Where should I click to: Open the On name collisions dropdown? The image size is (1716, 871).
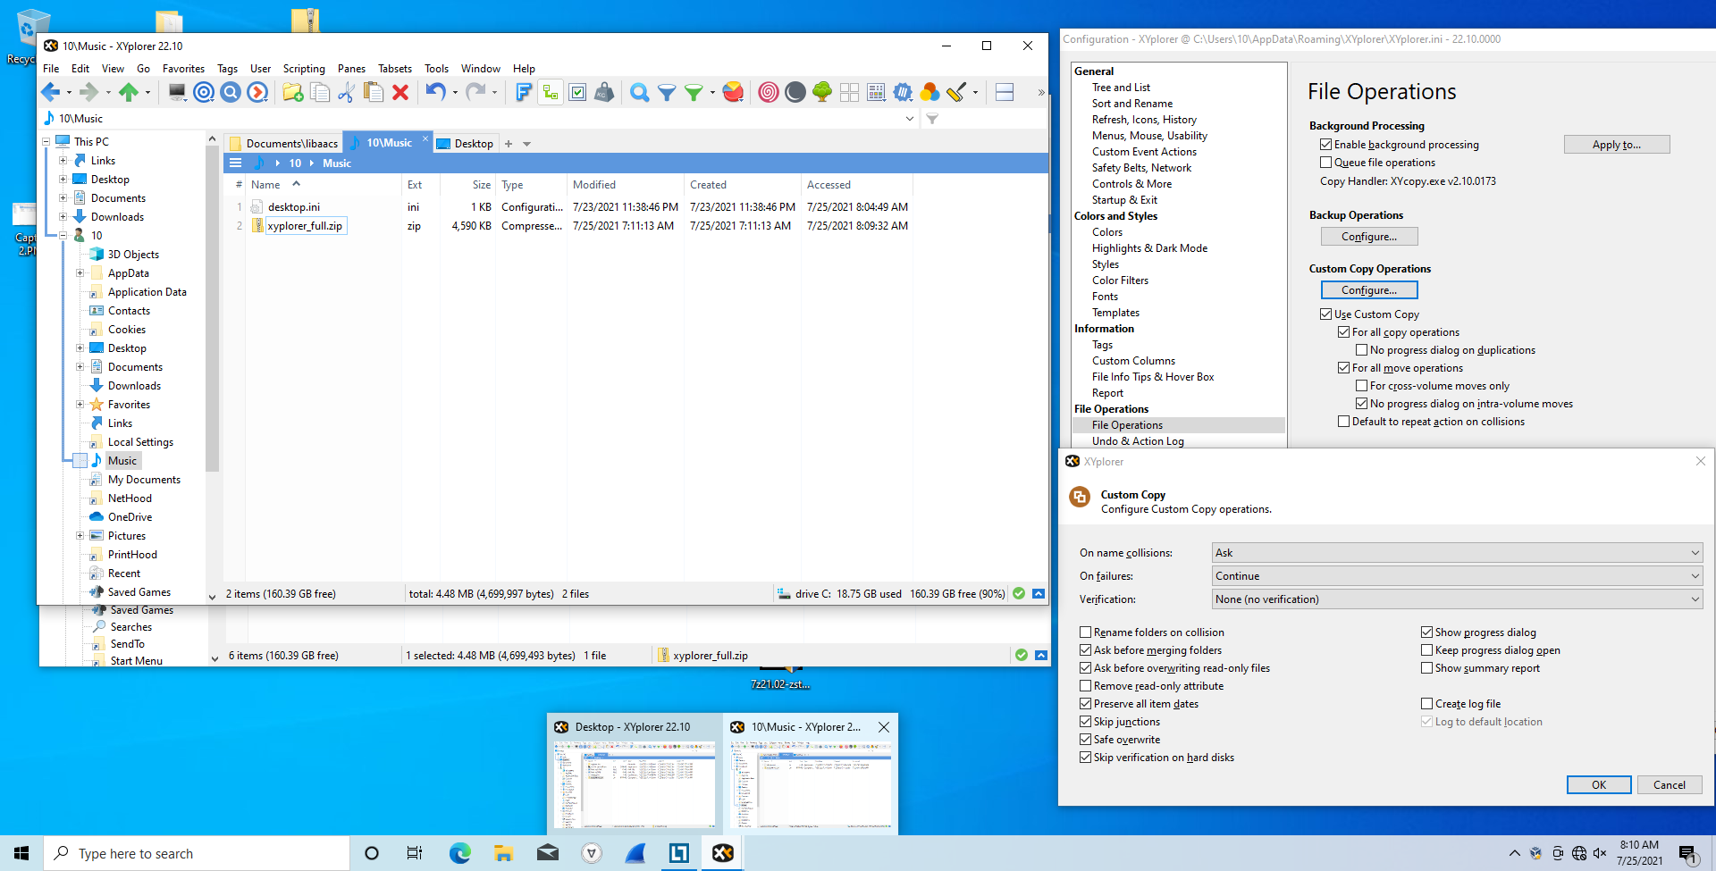(1457, 553)
